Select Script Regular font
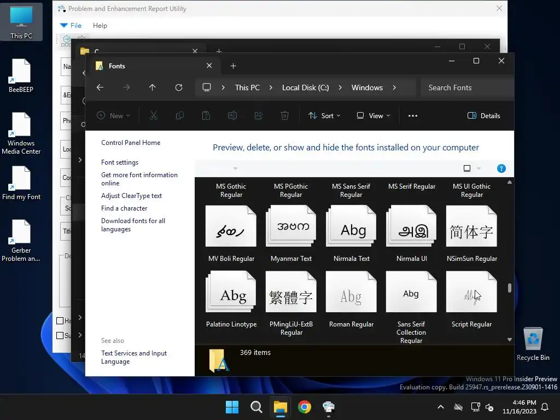Screen dimensions: 560x420 472,299
